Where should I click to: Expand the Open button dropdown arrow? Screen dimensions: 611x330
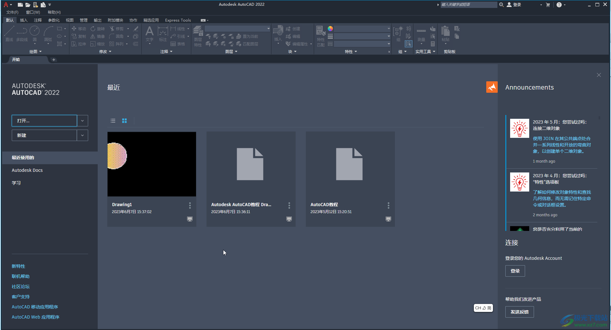82,121
